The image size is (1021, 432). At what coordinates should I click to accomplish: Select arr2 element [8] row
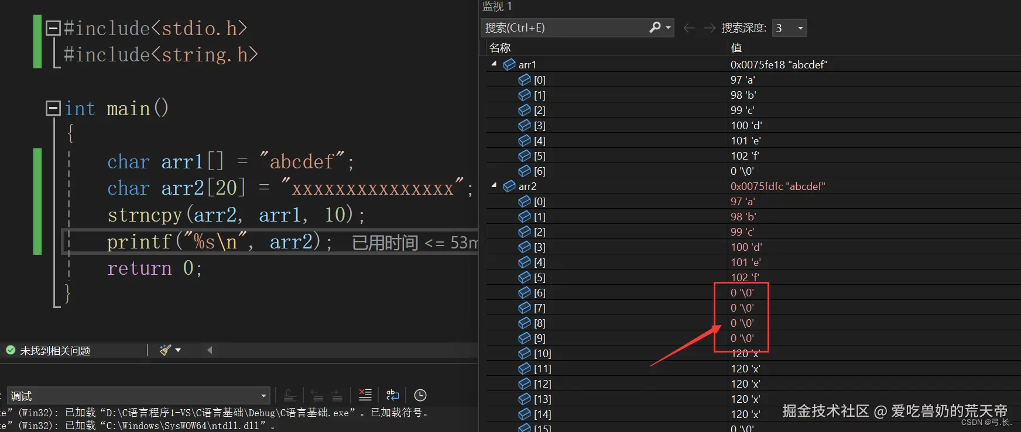753,323
